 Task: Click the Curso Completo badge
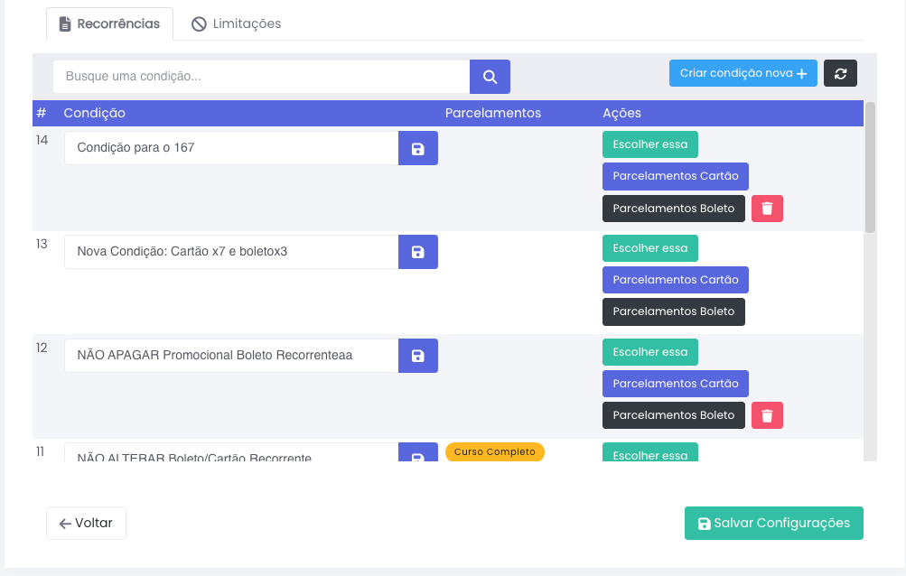click(494, 451)
